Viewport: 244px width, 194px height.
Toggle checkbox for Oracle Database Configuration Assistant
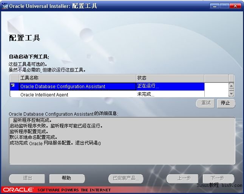pyautogui.click(x=12, y=85)
